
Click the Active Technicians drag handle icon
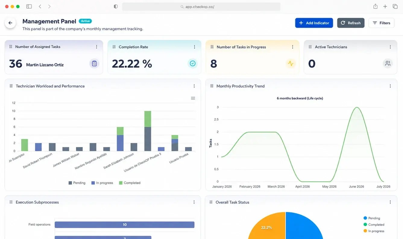[310, 47]
